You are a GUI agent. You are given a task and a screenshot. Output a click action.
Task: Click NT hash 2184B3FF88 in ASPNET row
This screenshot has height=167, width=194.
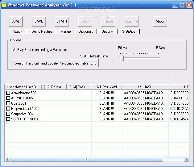[x=180, y=98]
